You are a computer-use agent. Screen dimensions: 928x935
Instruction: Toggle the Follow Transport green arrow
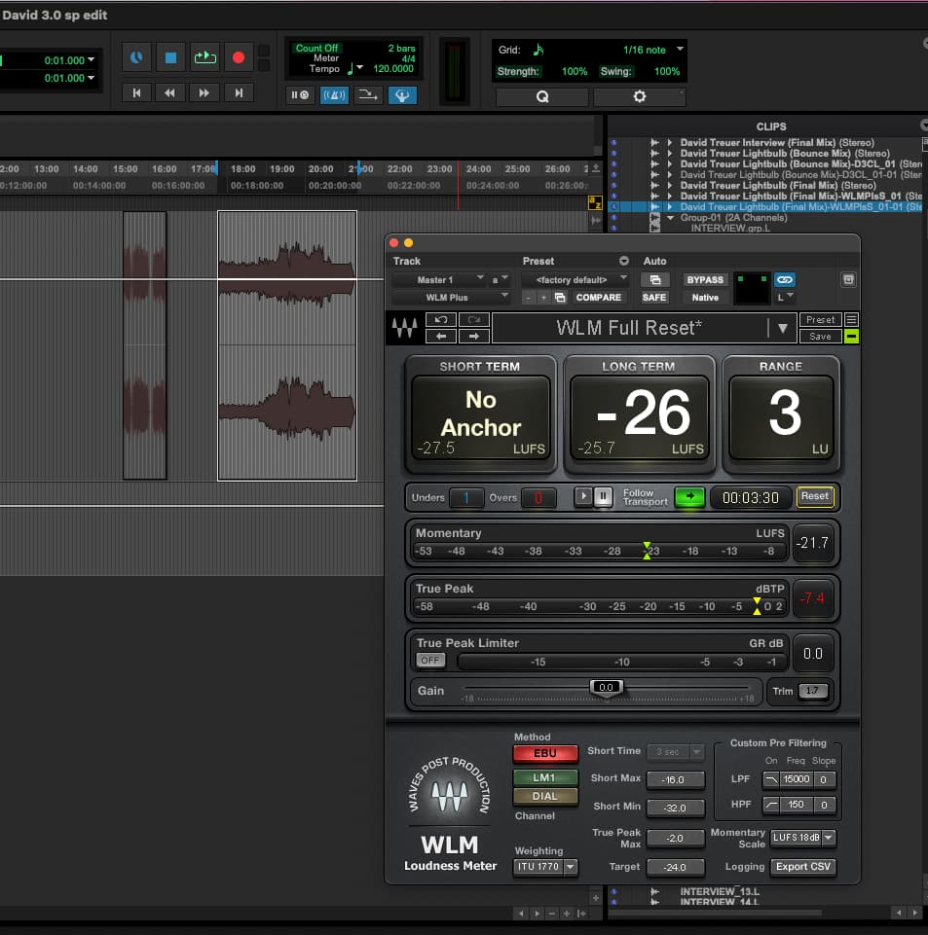point(688,496)
